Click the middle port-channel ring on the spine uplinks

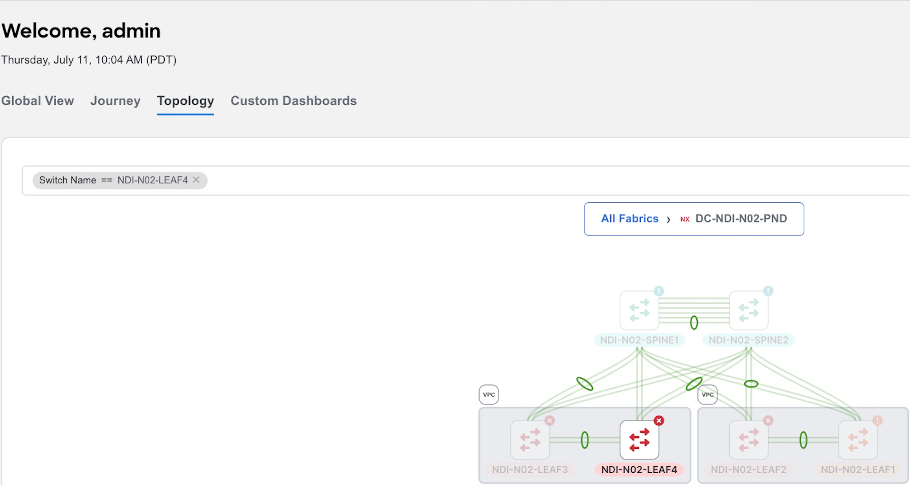[694, 384]
